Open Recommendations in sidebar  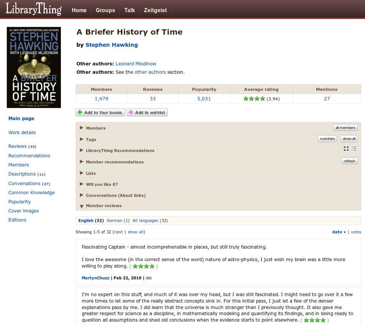(x=29, y=156)
